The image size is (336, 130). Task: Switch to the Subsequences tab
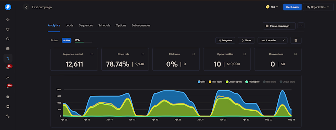pyautogui.click(x=141, y=25)
